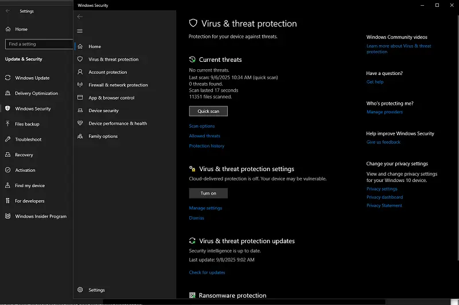
Task: Select Delivery Optimization in Settings
Action: [37, 93]
